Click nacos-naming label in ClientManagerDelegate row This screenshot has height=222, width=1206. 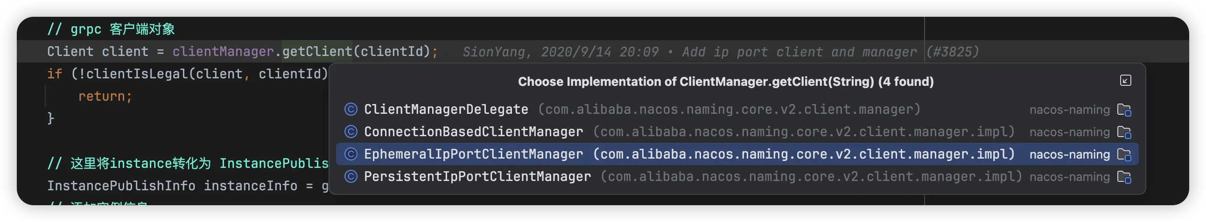pyautogui.click(x=1069, y=110)
